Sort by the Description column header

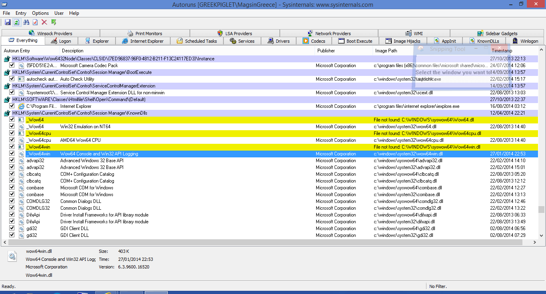187,51
